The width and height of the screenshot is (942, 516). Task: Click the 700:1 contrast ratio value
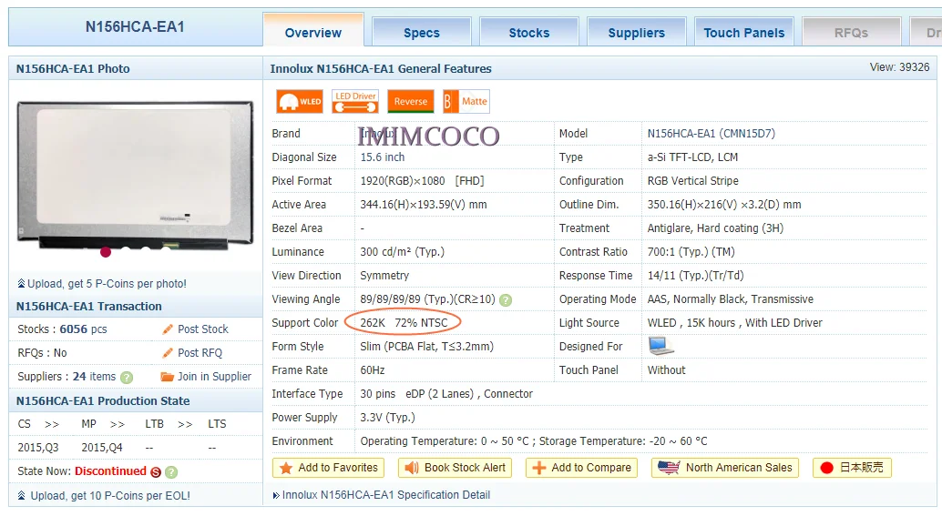tap(691, 252)
